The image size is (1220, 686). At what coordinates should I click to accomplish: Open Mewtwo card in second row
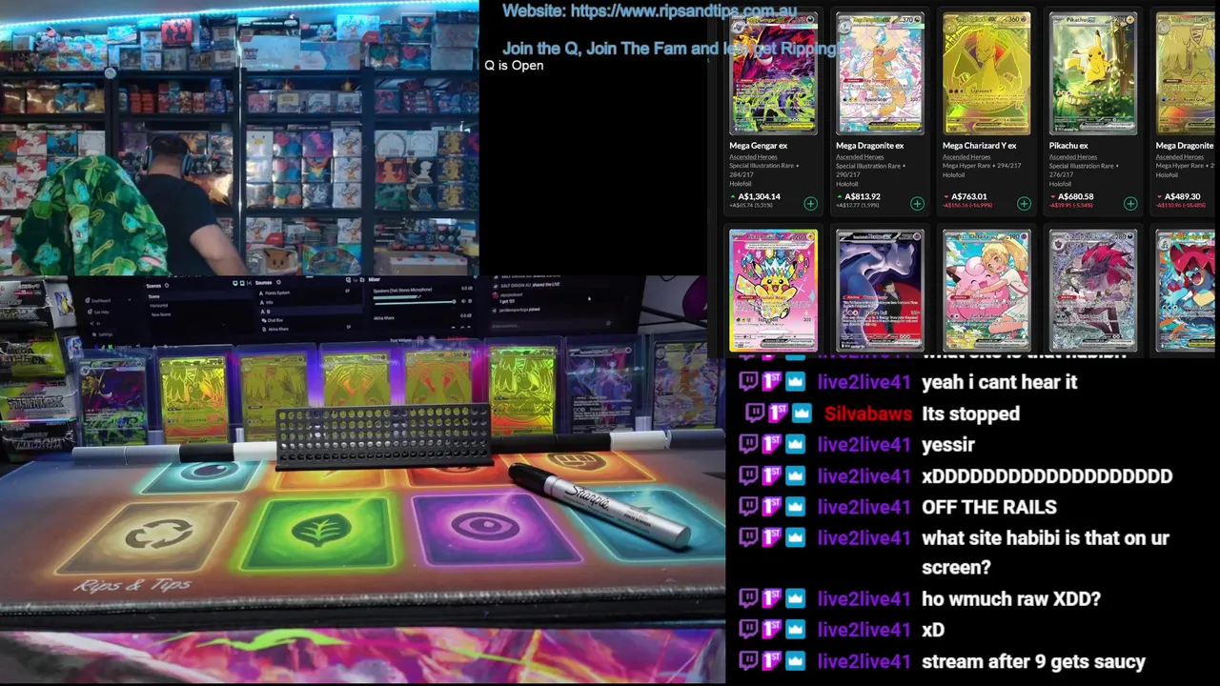880,291
